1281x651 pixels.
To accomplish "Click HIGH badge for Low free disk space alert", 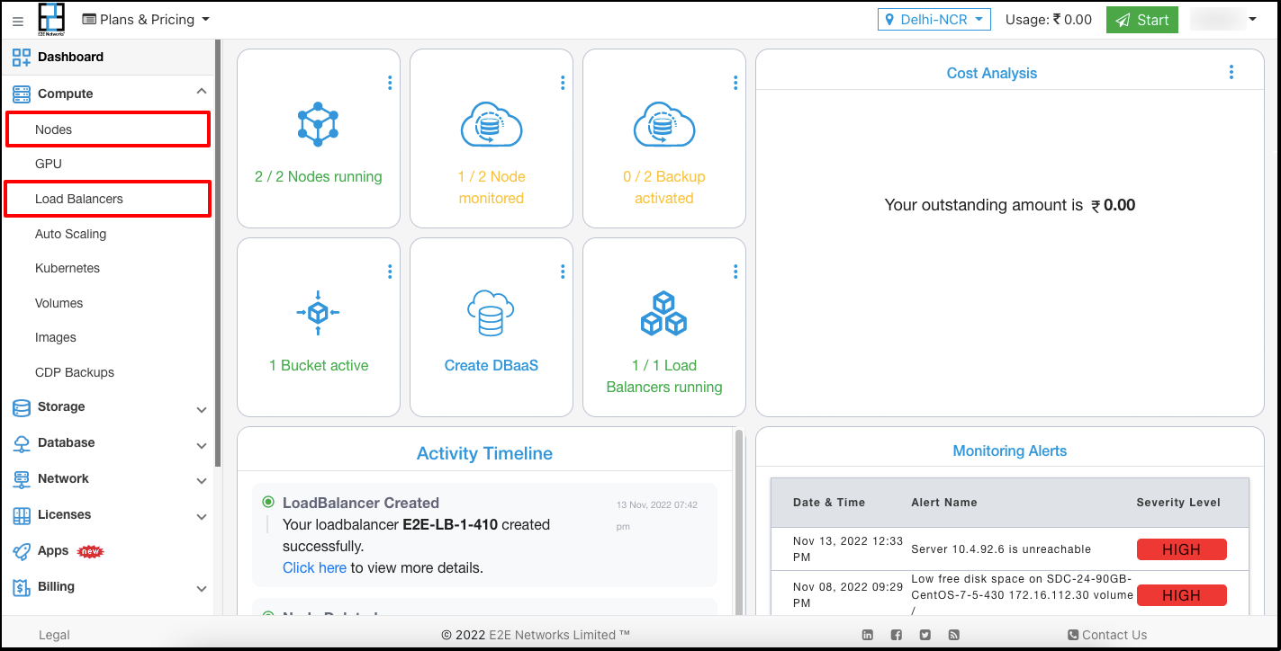I will (x=1182, y=595).
